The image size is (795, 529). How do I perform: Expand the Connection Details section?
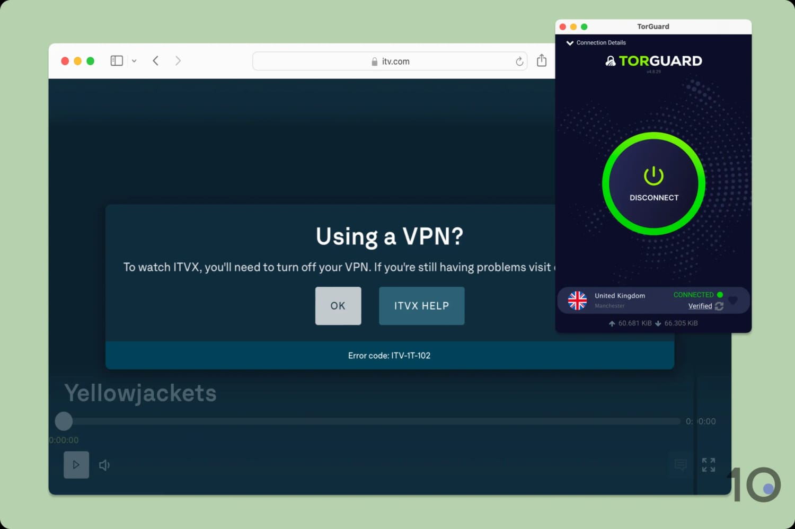570,43
